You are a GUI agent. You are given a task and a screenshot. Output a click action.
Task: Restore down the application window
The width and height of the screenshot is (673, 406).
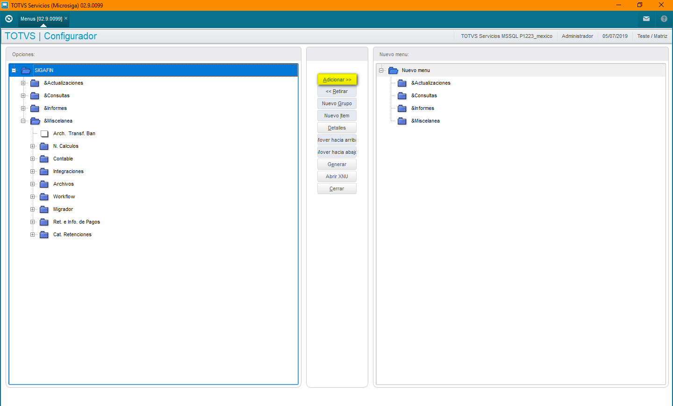tap(640, 5)
